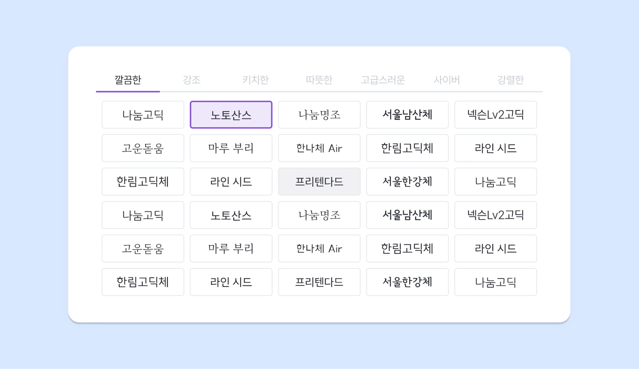Choose 나눔고딕 left of the purple 노토산스

coord(143,115)
